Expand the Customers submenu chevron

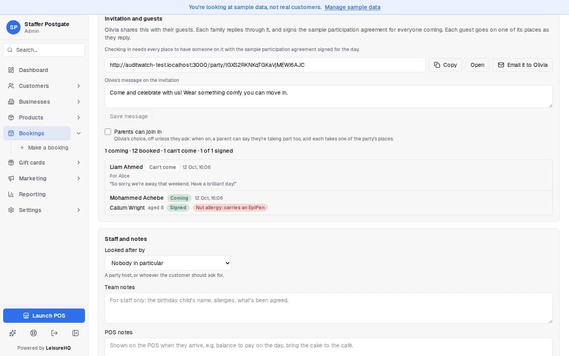79,86
